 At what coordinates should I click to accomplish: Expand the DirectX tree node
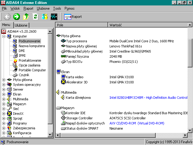coord(4,114)
